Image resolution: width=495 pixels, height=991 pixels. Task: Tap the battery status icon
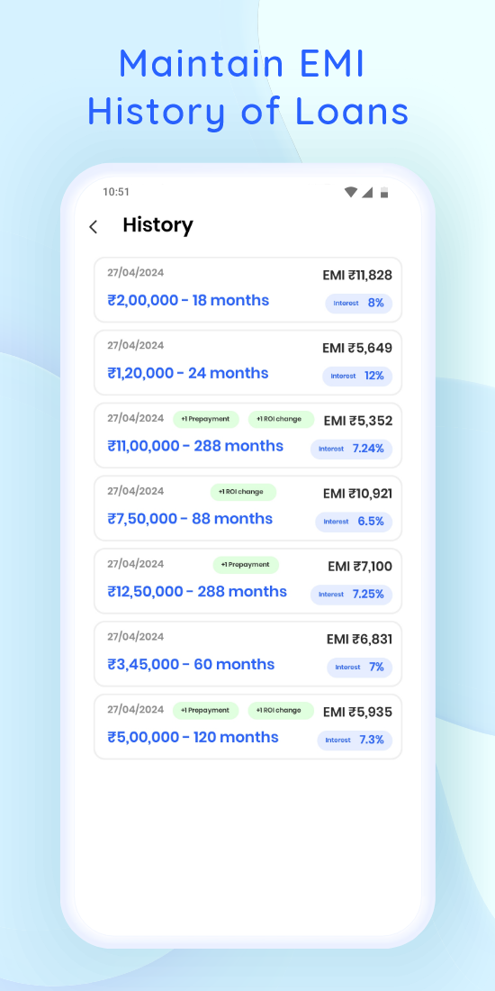(384, 192)
